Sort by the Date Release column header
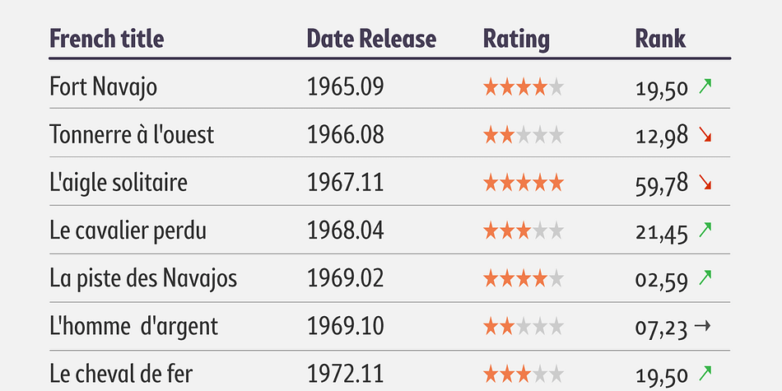The width and height of the screenshot is (782, 391). click(371, 39)
